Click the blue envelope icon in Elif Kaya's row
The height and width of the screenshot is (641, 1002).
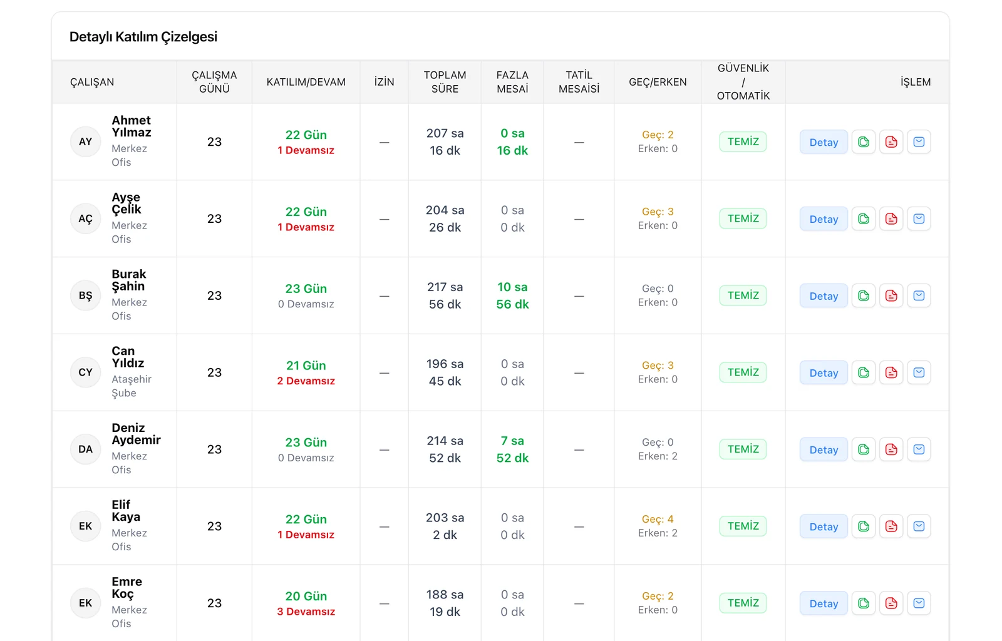tap(919, 526)
